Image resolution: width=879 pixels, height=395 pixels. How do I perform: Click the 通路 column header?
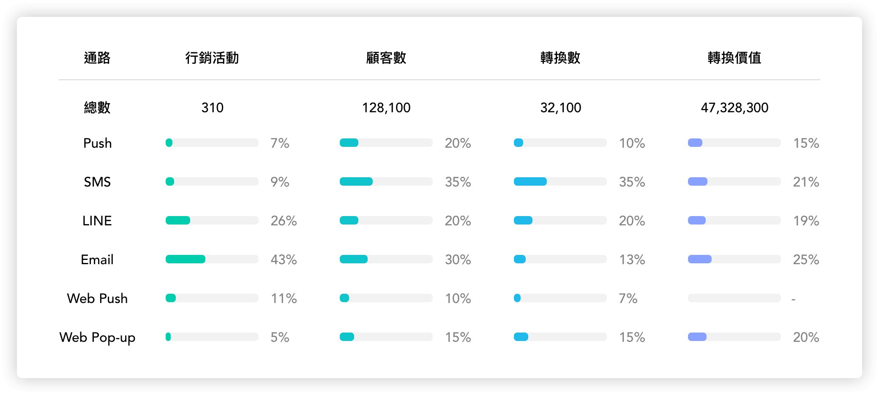click(97, 58)
